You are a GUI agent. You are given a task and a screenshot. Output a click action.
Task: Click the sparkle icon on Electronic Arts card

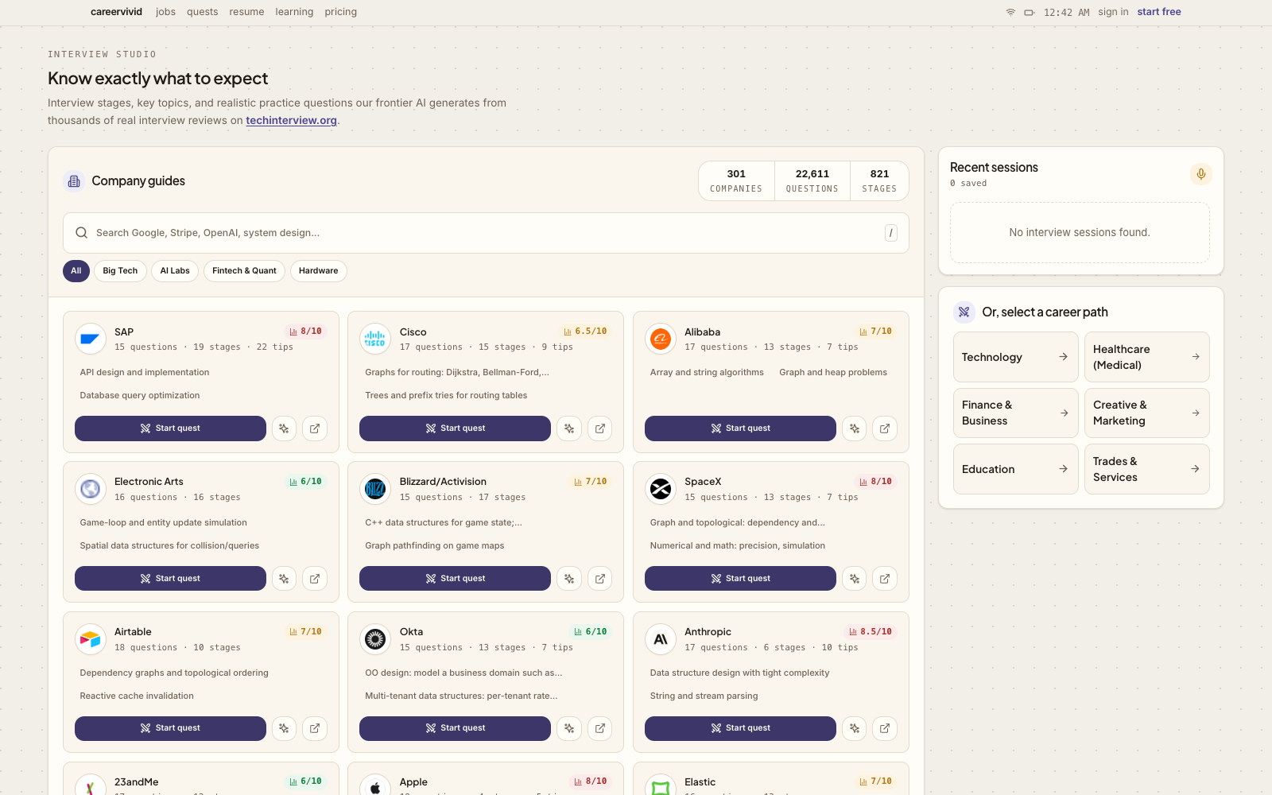[x=284, y=579]
